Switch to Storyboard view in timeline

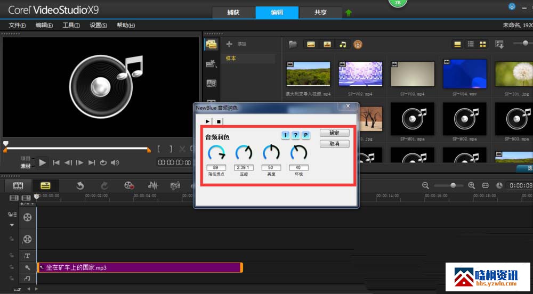click(x=19, y=185)
